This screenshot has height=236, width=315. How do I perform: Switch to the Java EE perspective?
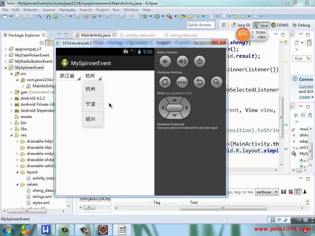tap(241, 25)
